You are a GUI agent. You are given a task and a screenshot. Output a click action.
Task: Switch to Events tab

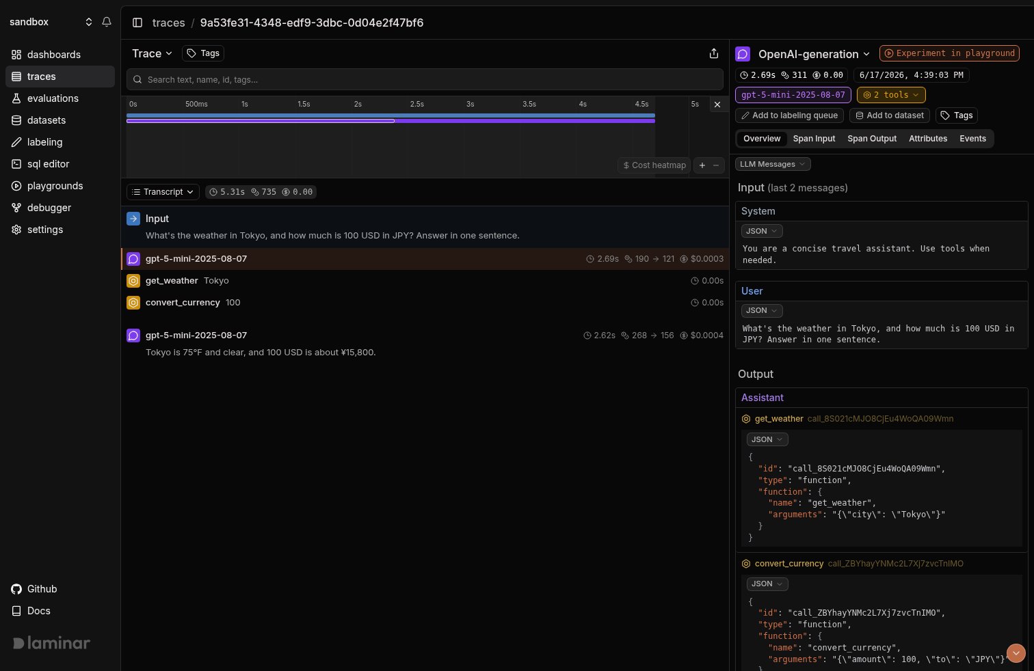972,139
